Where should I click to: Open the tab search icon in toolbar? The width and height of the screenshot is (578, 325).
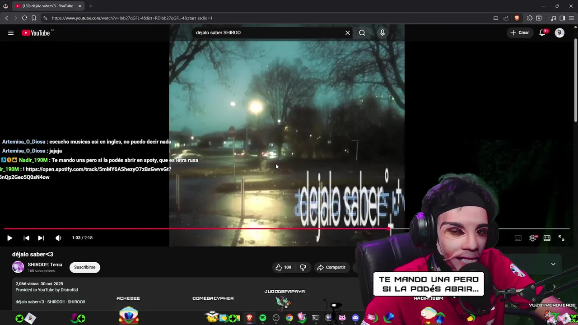(x=539, y=18)
